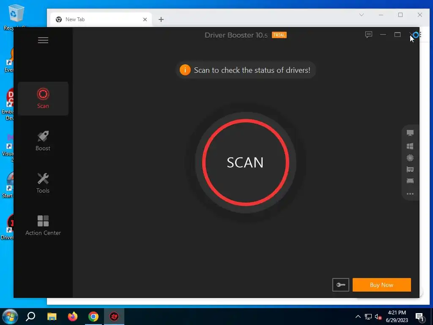Click 'Scan to check the status of drivers!' text
This screenshot has height=325, width=433.
click(252, 70)
